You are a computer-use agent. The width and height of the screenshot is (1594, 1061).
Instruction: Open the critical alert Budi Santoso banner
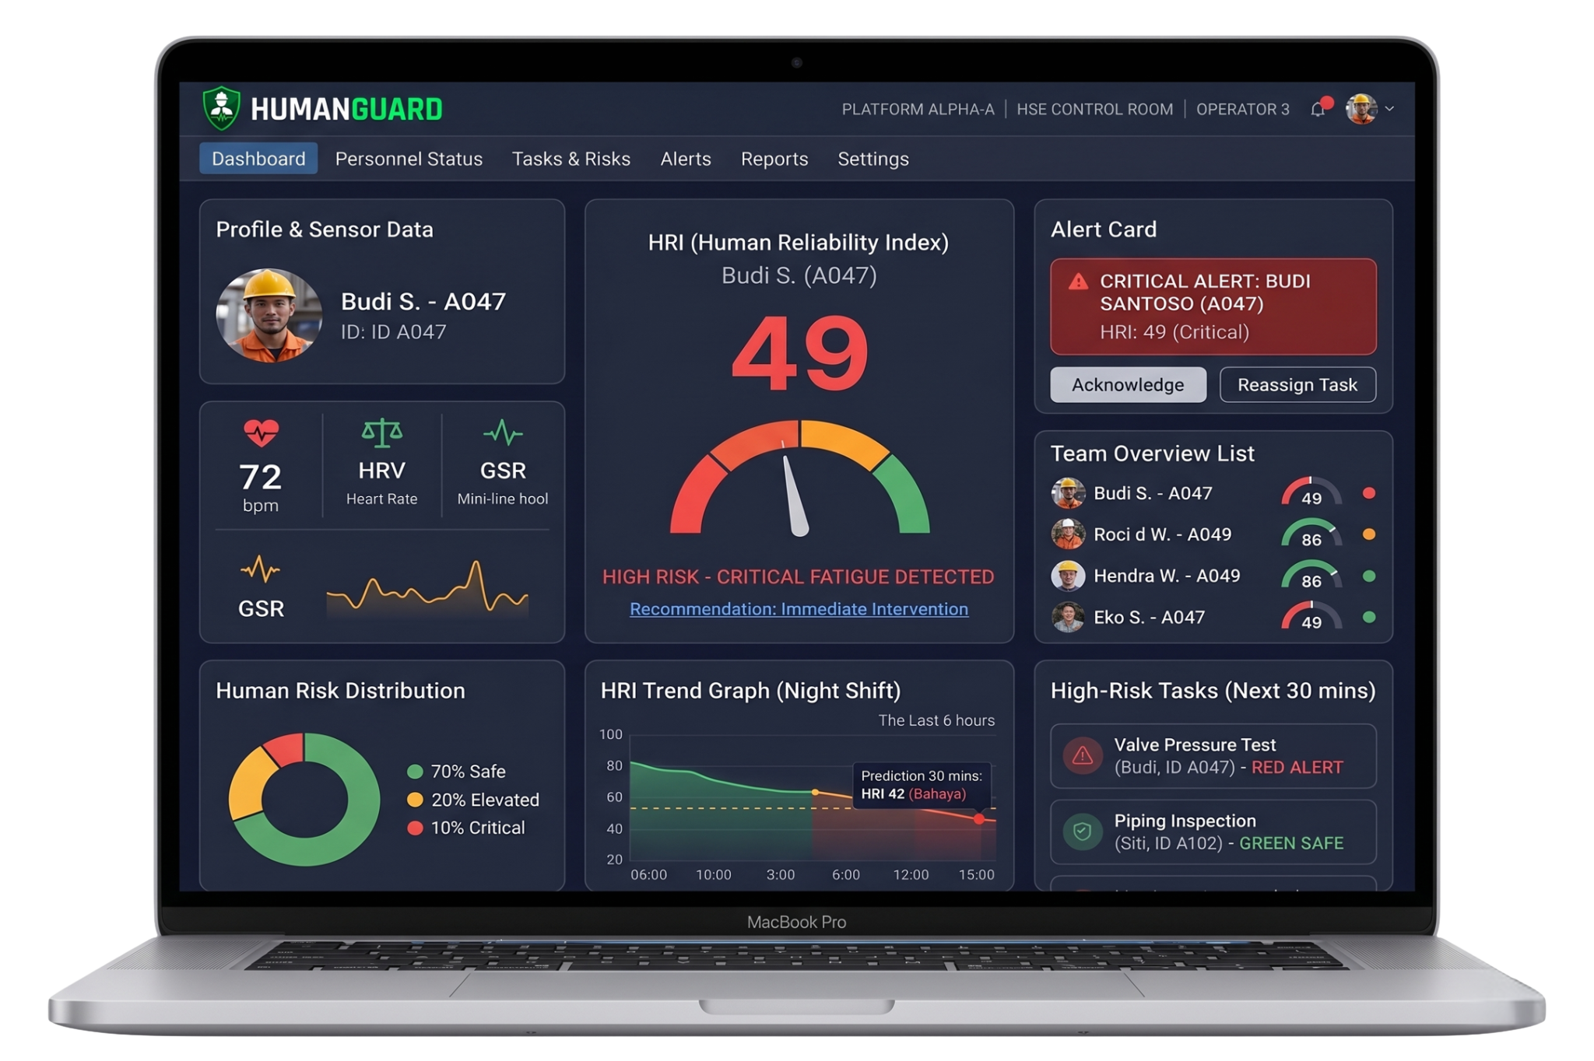pos(1213,306)
